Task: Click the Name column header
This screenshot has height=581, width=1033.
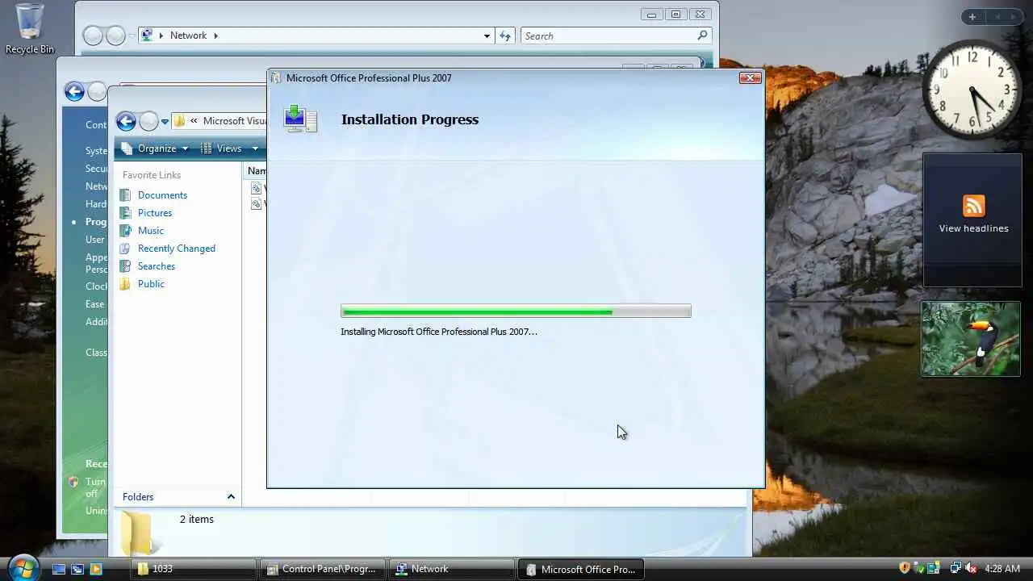Action: tap(256, 171)
